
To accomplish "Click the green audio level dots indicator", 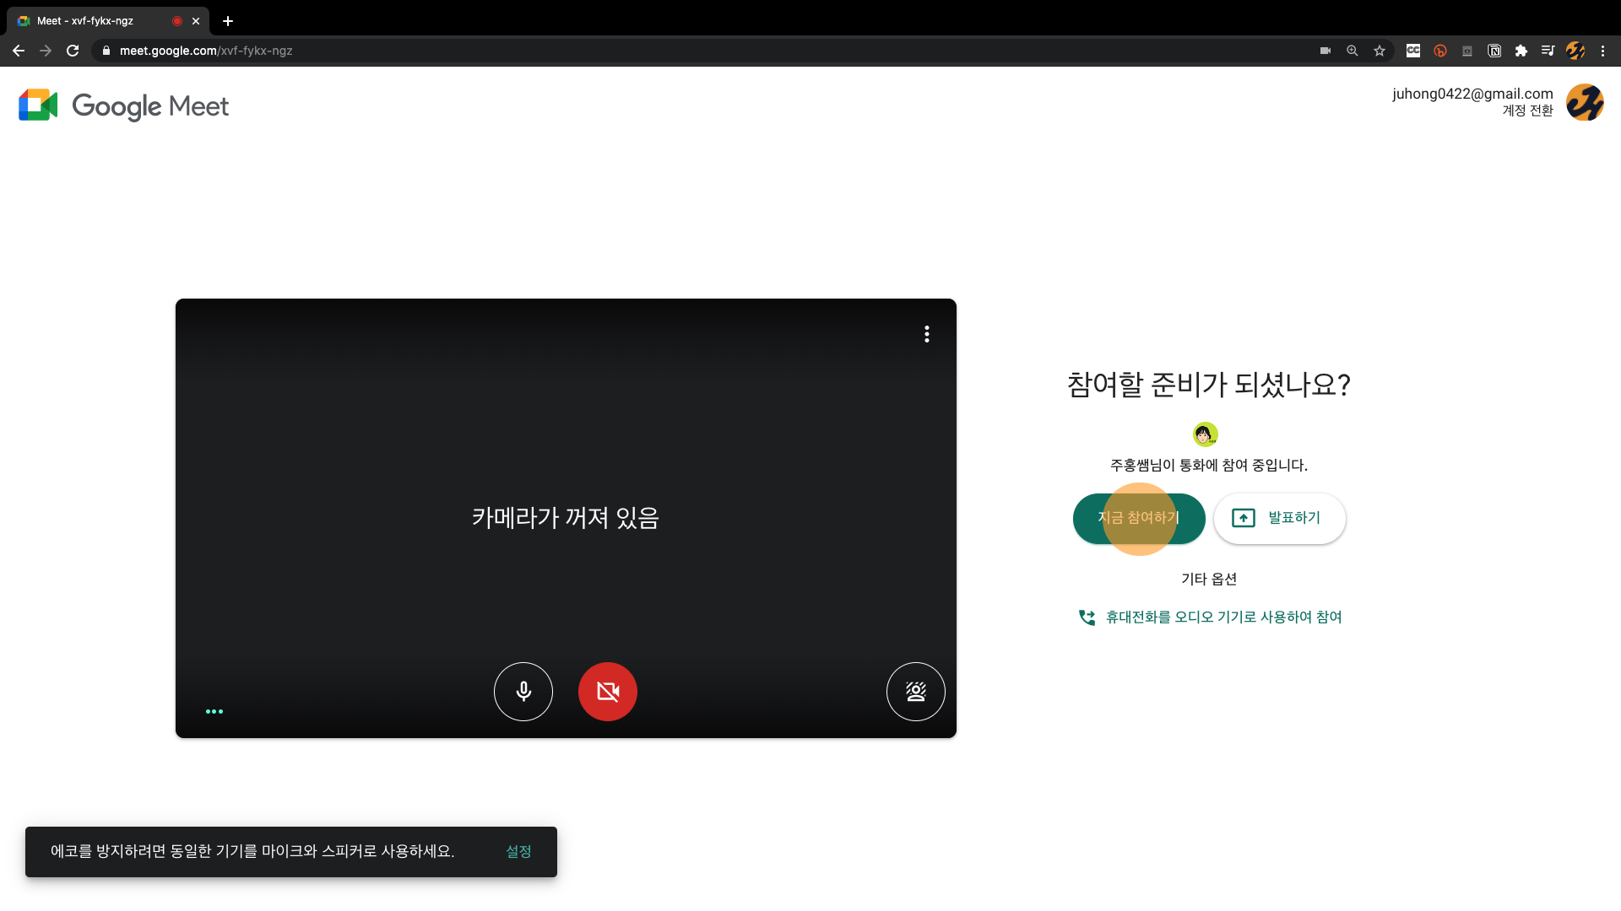I will tap(214, 711).
